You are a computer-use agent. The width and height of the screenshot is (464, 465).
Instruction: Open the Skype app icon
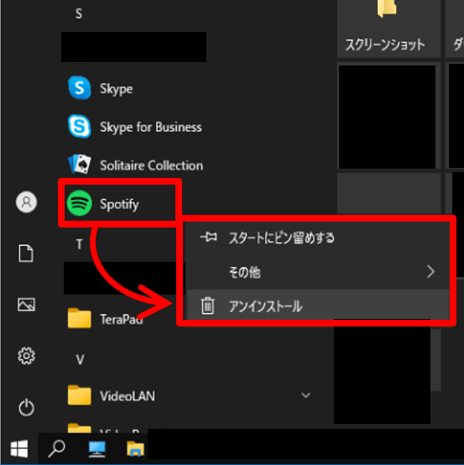click(x=79, y=88)
